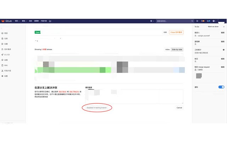The height and width of the screenshot is (142, 227).
Task: Click the bar chart icon in top navbar
Action: point(50,21)
